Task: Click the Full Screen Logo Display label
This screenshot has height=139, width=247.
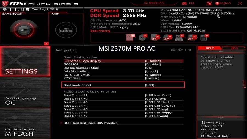Action: [x=82, y=61]
